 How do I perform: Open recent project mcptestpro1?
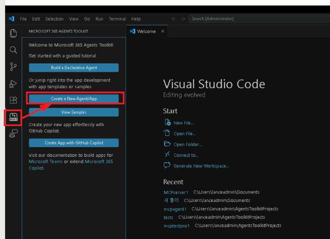click(177, 226)
